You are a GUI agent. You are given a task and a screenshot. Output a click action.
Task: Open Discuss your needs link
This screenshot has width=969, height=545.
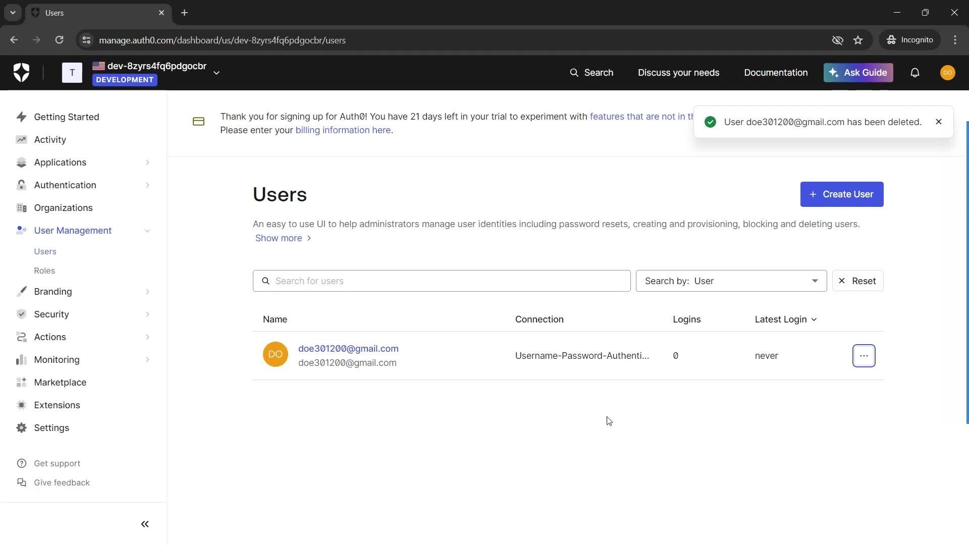click(678, 73)
